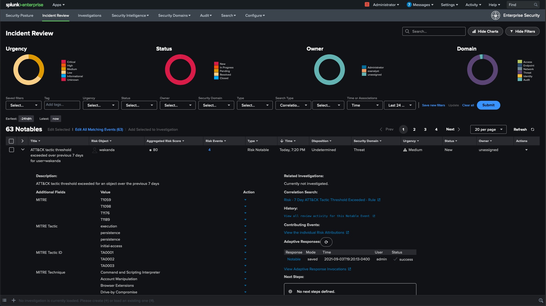Go to page 2 of notables
Viewport: 546px width, 306px height.
tap(414, 129)
